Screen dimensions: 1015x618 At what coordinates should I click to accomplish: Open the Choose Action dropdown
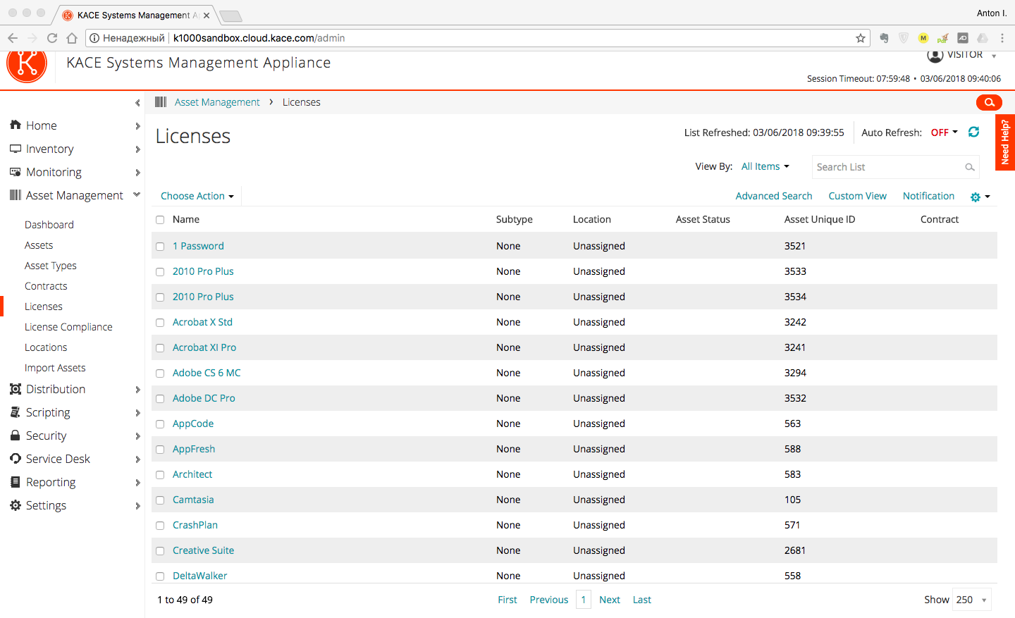click(x=197, y=196)
